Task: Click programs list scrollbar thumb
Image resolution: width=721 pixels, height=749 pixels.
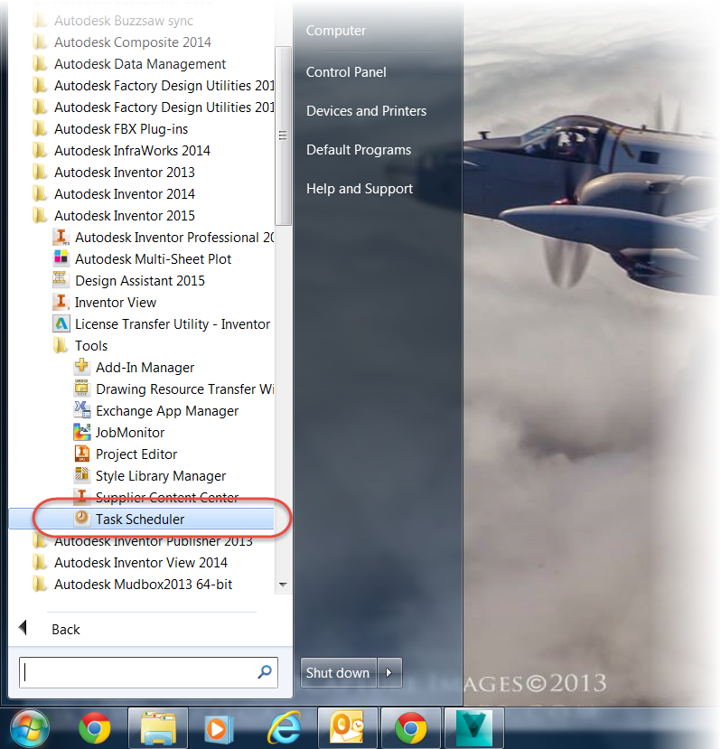Action: [x=284, y=136]
